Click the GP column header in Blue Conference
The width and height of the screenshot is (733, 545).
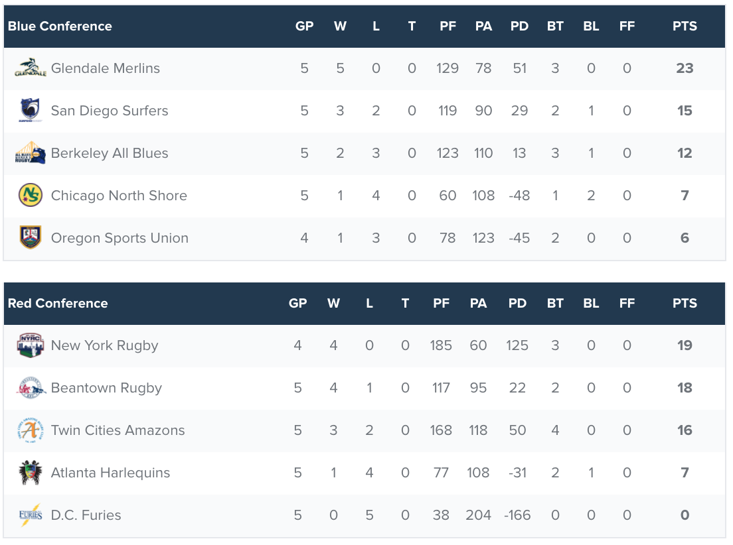pos(304,27)
